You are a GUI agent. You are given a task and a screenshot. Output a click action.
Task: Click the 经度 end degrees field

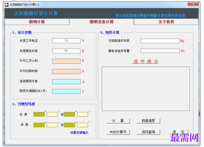69,114
